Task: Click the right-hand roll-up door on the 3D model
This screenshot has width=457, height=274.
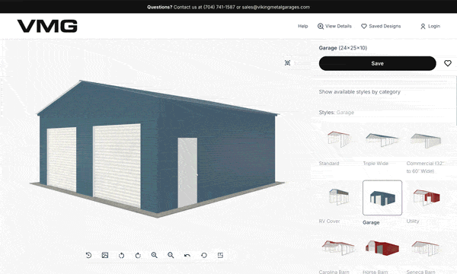Action: (x=117, y=165)
